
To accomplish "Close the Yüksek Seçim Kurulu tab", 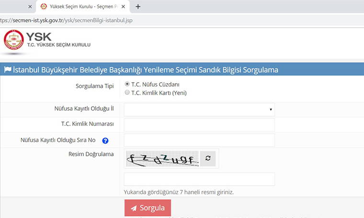I will coord(123,7).
